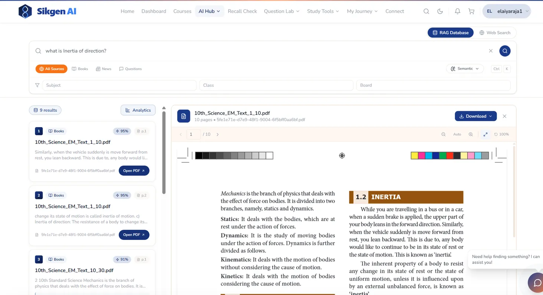
Task: Select result 3 10th_Science_EM_Text_10_30.pdf title
Action: [x=74, y=270]
